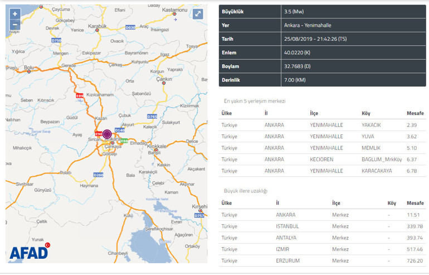
Task: Click the ISTANBUL distance row
Action: click(x=323, y=226)
